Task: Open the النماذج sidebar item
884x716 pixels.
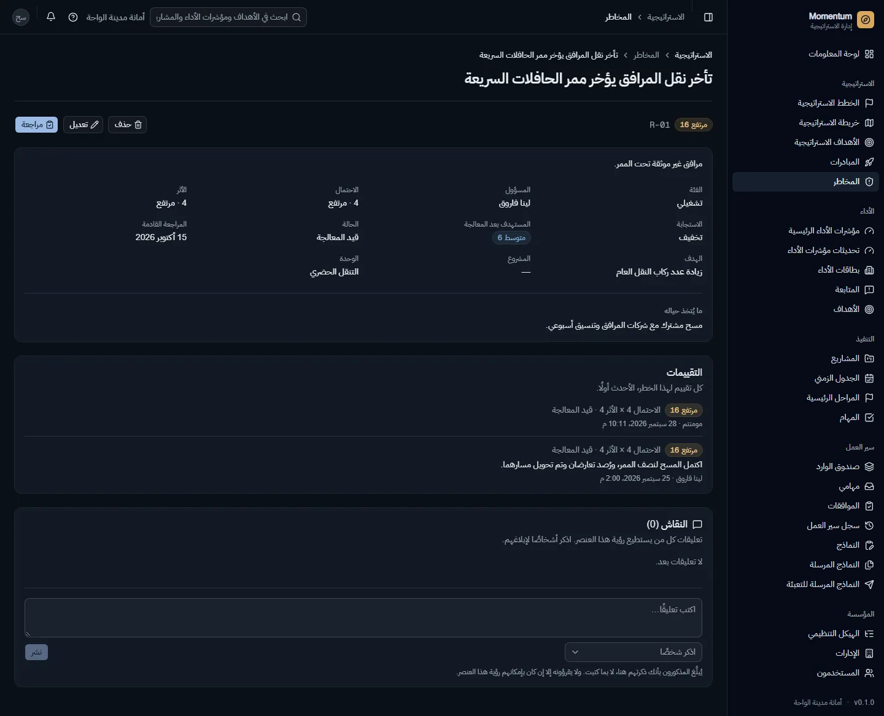Action: pos(805,545)
